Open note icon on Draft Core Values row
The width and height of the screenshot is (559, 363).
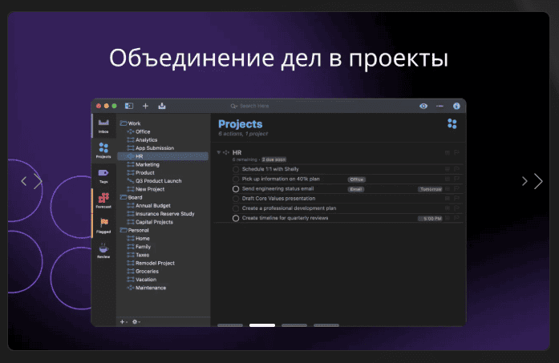pyautogui.click(x=448, y=199)
